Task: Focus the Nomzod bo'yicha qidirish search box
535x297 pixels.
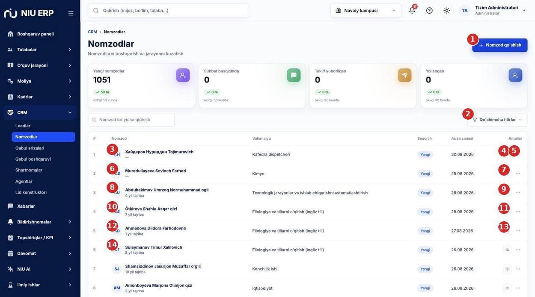Action: [131, 120]
